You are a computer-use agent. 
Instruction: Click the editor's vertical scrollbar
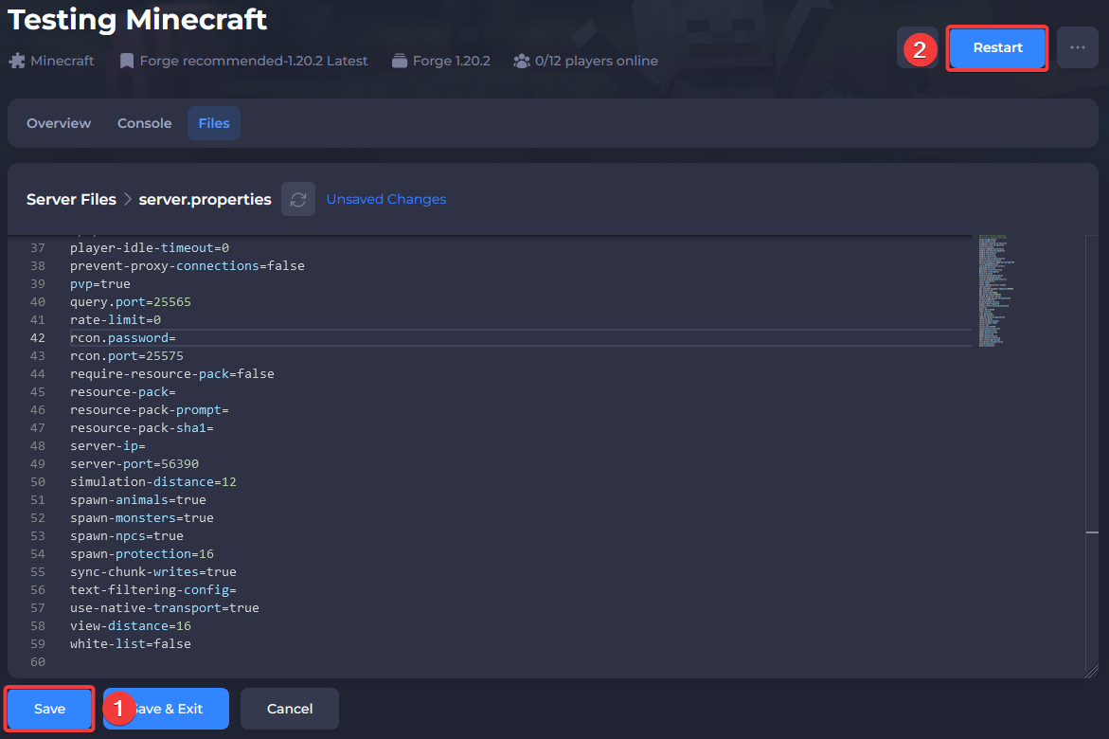tap(1092, 532)
